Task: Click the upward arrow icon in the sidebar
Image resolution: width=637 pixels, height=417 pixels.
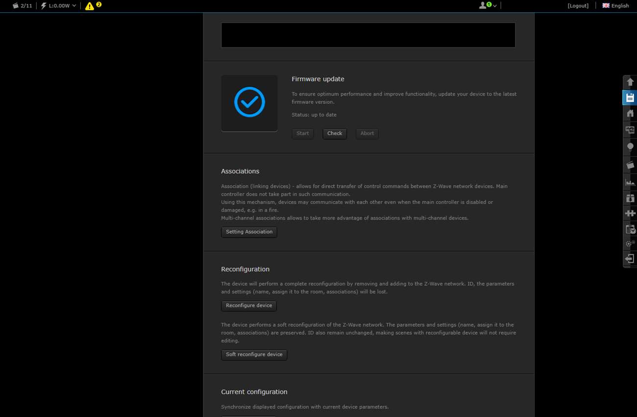Action: coord(630,82)
